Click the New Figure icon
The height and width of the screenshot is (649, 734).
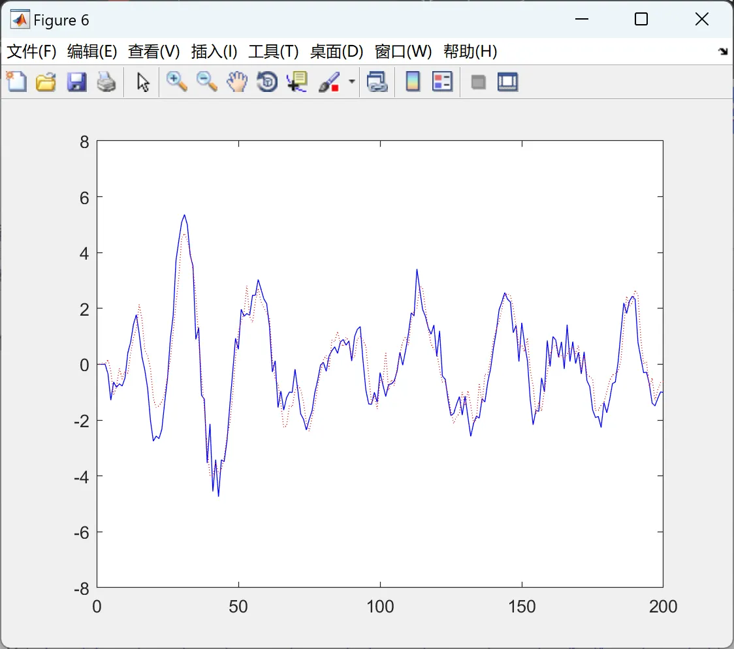point(16,82)
